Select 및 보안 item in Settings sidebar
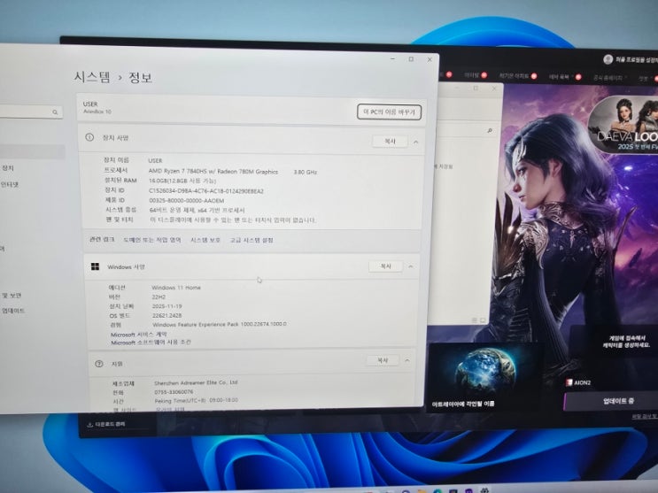 pyautogui.click(x=12, y=296)
